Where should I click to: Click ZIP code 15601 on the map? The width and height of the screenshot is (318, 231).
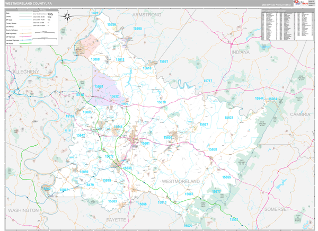pos(145,143)
